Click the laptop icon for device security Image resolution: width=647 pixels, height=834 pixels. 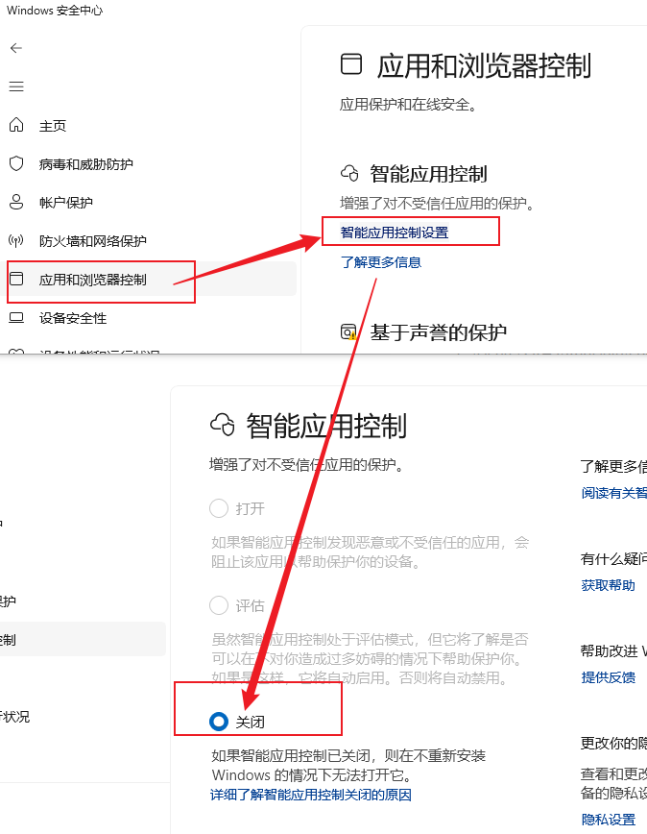(16, 317)
